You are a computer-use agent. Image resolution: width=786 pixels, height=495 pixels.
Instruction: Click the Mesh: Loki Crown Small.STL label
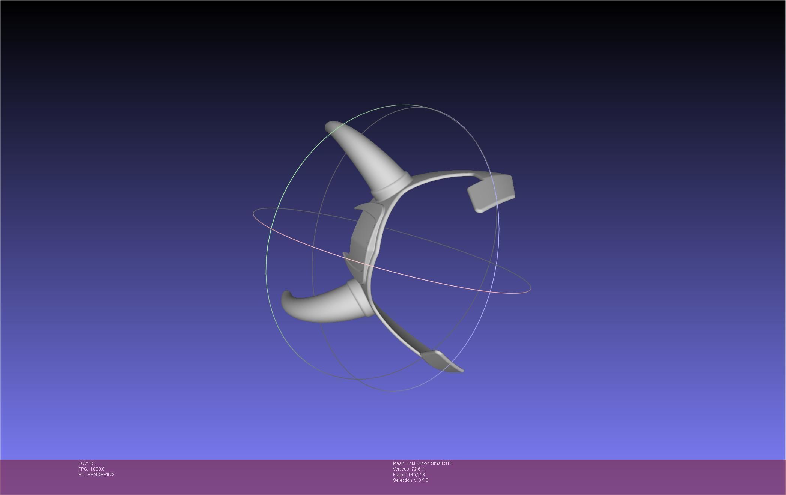point(422,463)
